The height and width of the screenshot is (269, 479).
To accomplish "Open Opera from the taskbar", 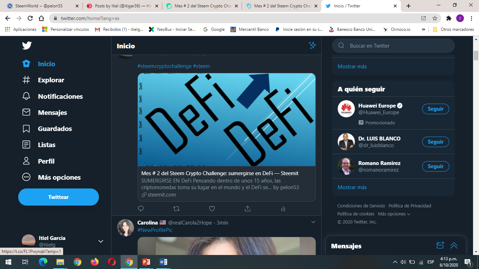I will pos(112,262).
